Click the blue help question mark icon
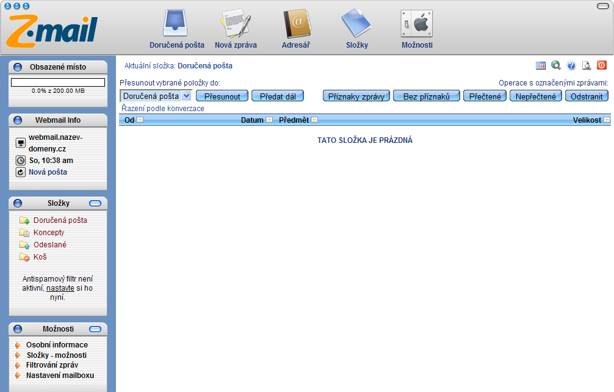 [571, 65]
